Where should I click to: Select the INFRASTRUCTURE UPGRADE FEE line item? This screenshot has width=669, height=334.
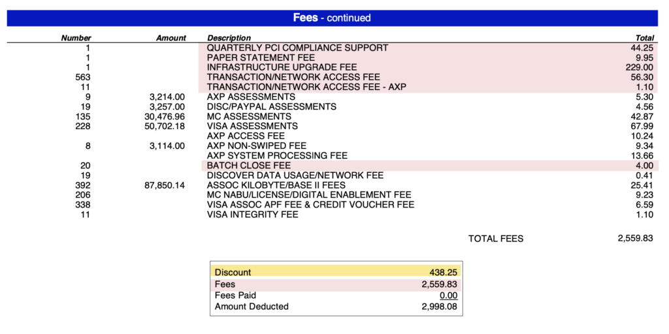(x=282, y=67)
